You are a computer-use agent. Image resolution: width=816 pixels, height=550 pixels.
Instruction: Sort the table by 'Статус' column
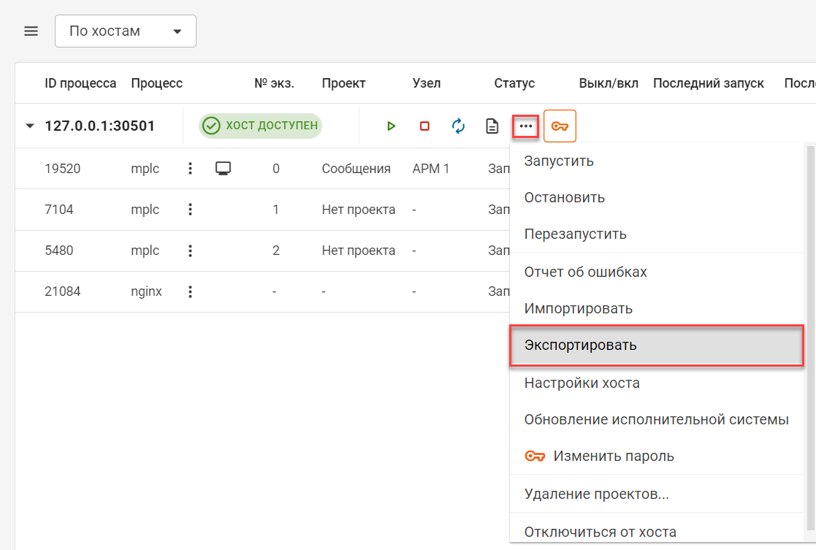[514, 83]
